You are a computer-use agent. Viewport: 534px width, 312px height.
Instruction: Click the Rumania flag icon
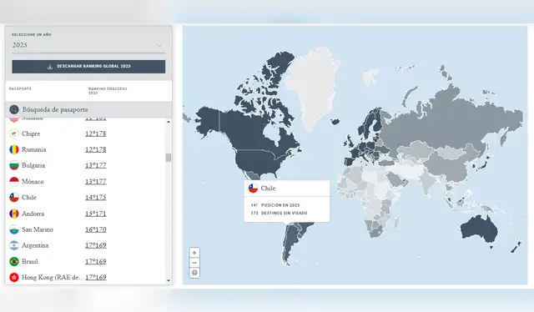click(x=14, y=149)
